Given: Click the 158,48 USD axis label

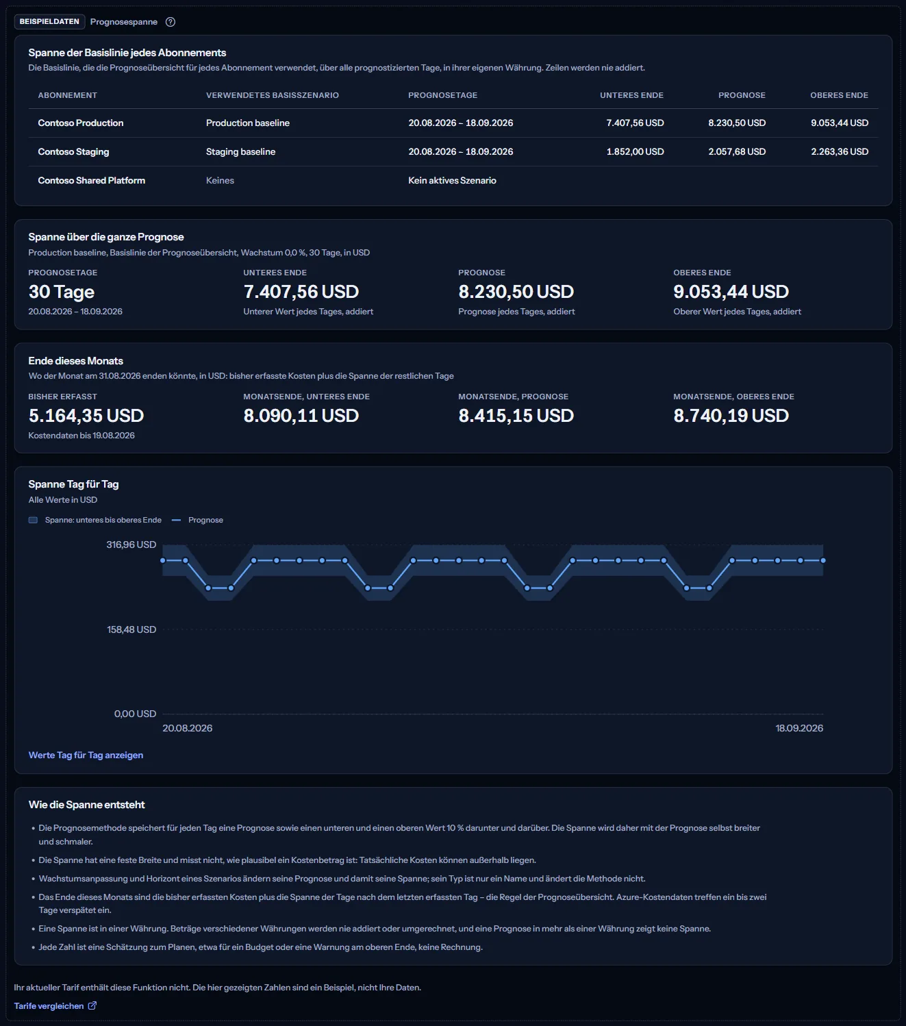Looking at the screenshot, I should (x=131, y=629).
